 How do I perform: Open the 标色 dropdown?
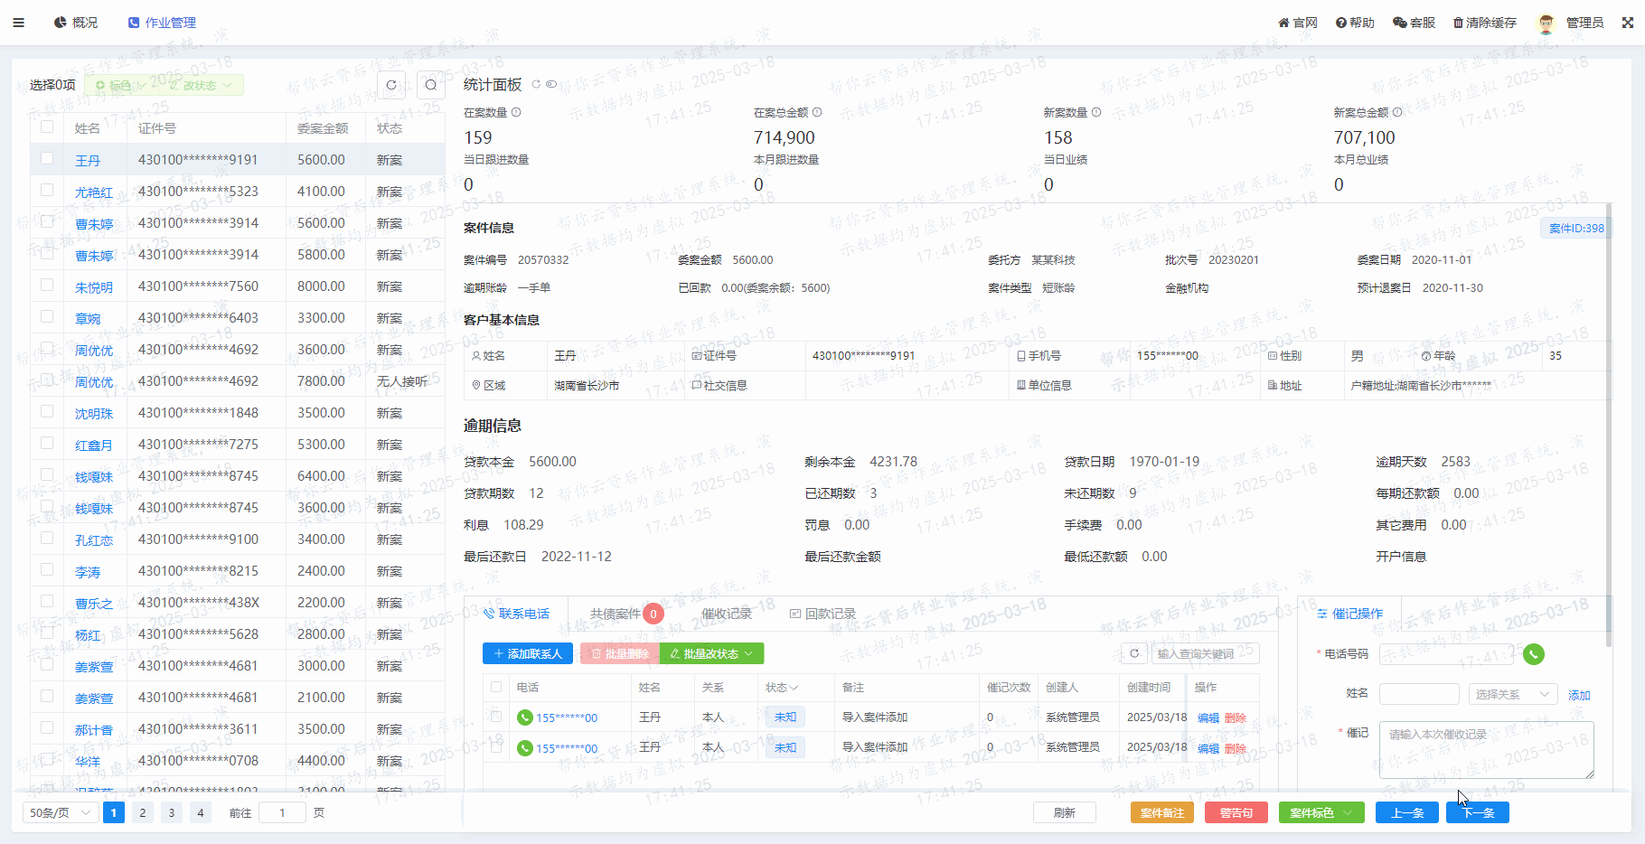click(x=120, y=84)
